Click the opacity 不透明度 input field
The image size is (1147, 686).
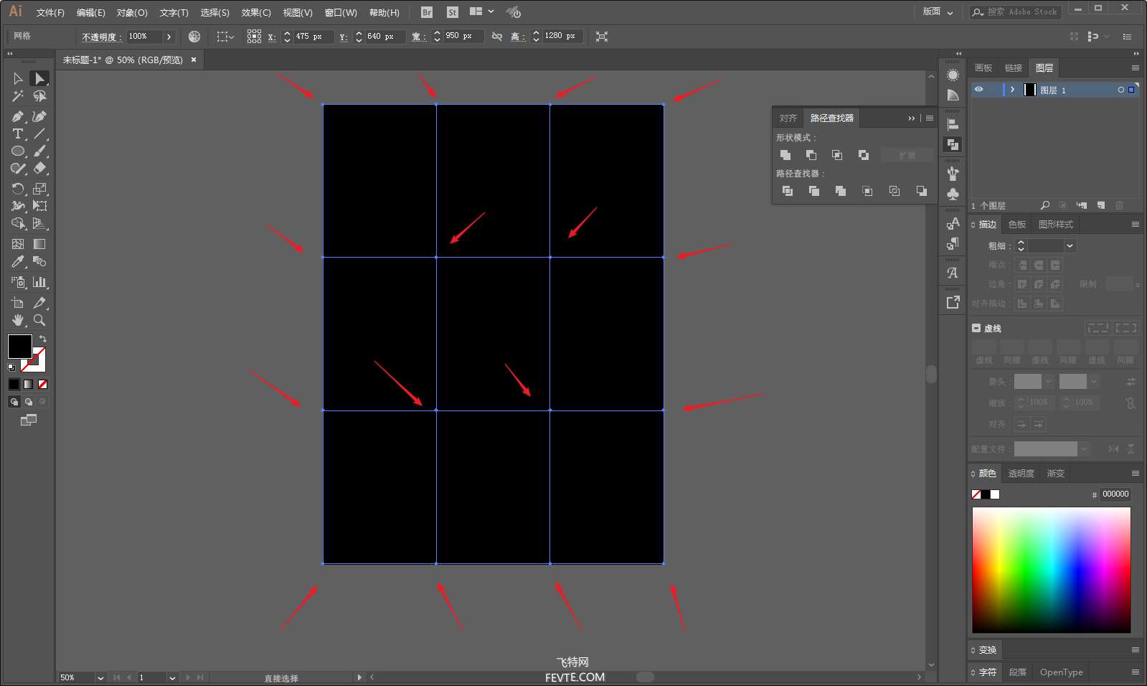[144, 37]
